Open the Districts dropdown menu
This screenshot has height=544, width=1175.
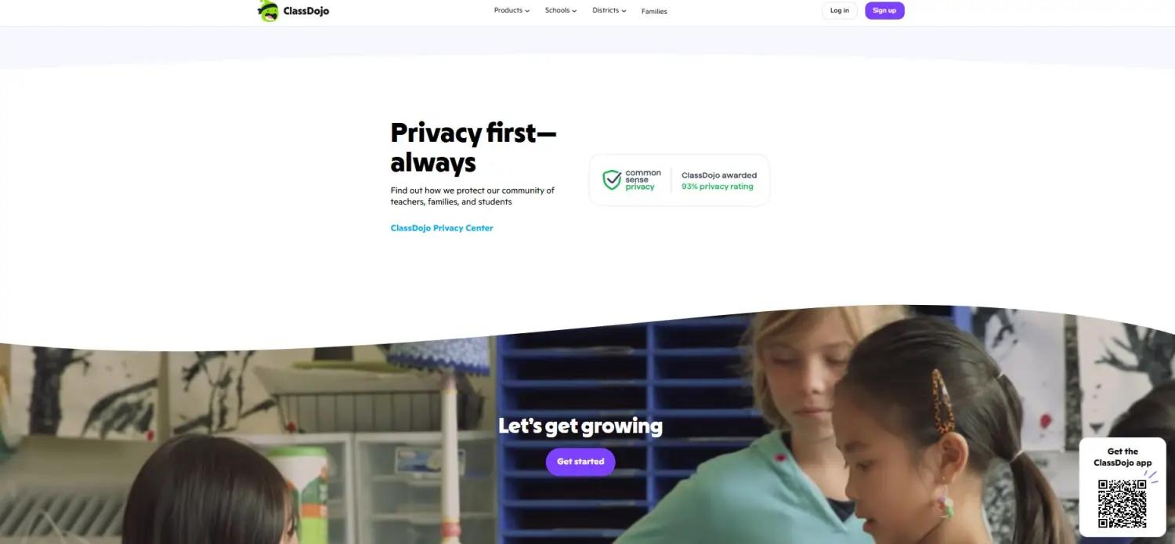pyautogui.click(x=609, y=11)
